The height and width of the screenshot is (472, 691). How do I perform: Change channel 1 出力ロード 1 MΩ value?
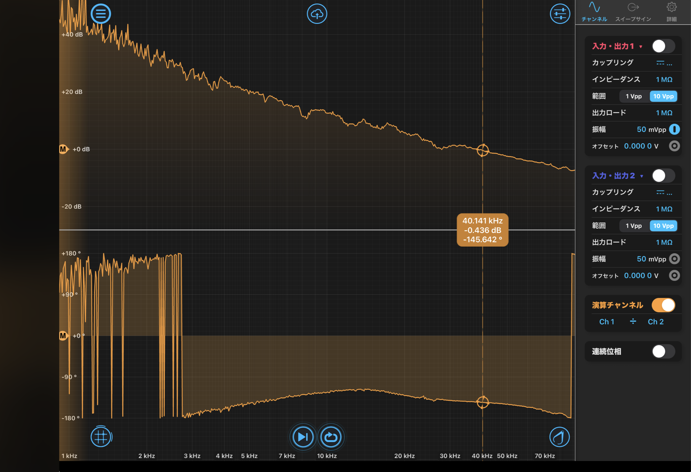(664, 113)
